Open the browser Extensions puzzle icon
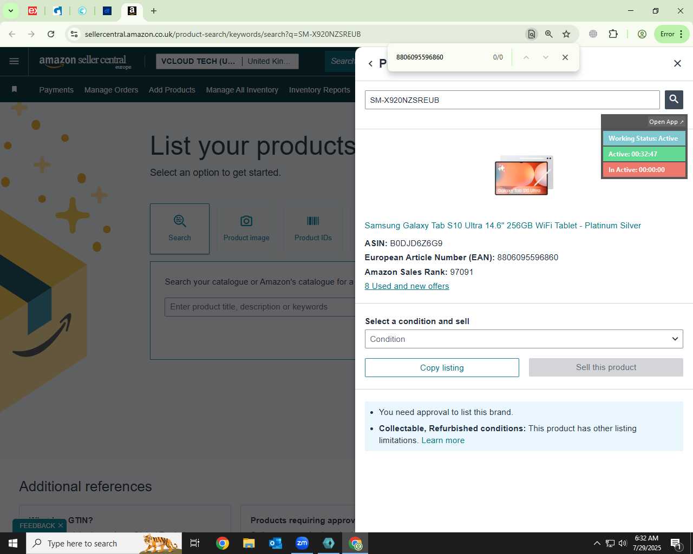 point(613,34)
